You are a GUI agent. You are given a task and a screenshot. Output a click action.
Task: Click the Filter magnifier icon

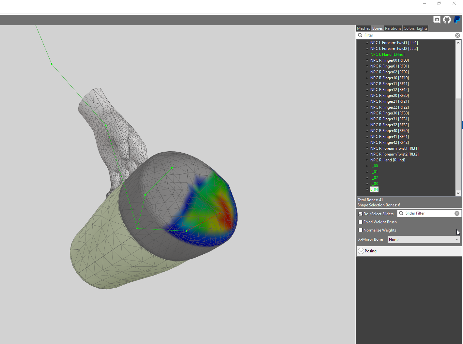pos(360,35)
